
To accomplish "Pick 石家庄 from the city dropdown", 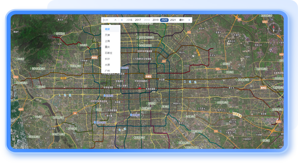I will tap(108, 53).
